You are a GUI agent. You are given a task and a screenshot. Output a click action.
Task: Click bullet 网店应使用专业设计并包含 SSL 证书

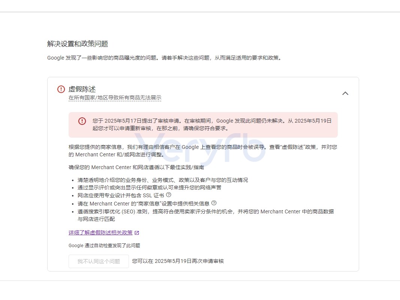[x=121, y=195]
